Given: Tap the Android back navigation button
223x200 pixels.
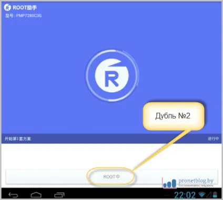Looking at the screenshot, I should pos(13,195).
